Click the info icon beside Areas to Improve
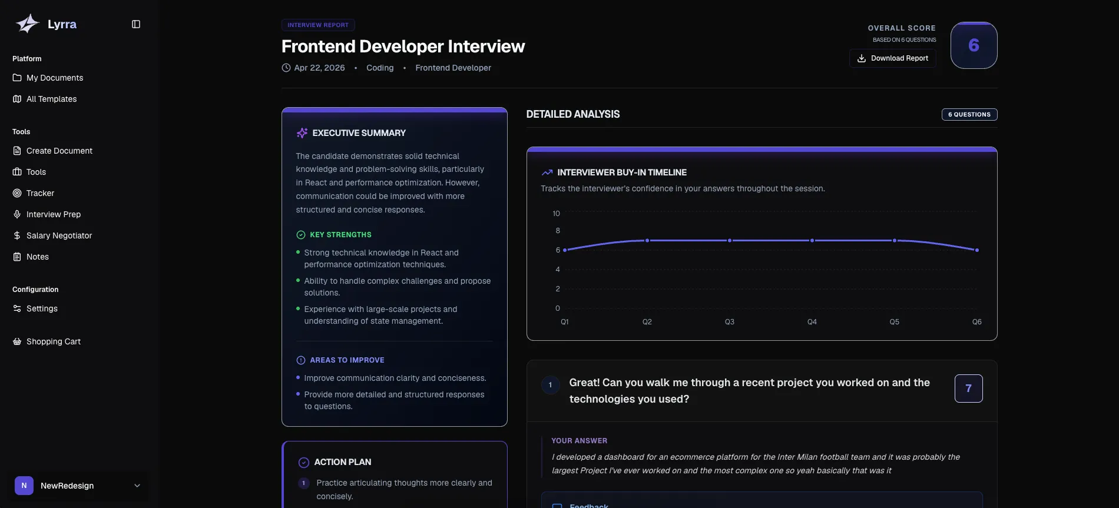 click(x=301, y=360)
